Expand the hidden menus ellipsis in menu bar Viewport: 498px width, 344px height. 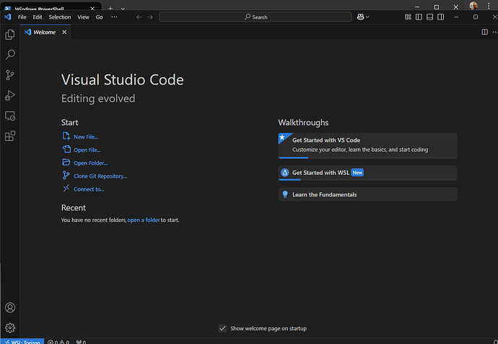click(114, 17)
